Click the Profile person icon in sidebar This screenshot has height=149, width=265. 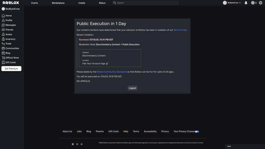coord(3,20)
